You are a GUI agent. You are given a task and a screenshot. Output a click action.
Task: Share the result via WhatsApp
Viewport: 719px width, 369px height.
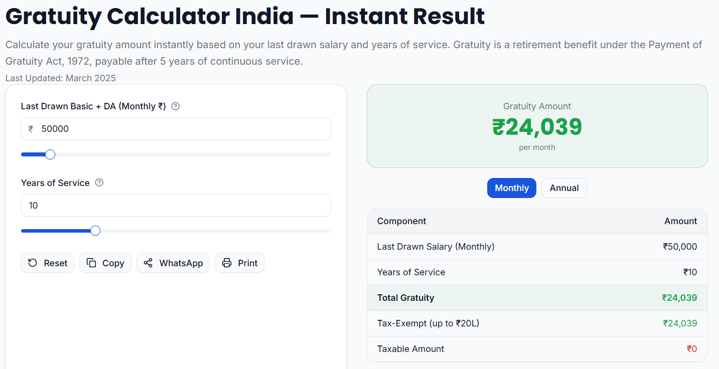coord(173,263)
